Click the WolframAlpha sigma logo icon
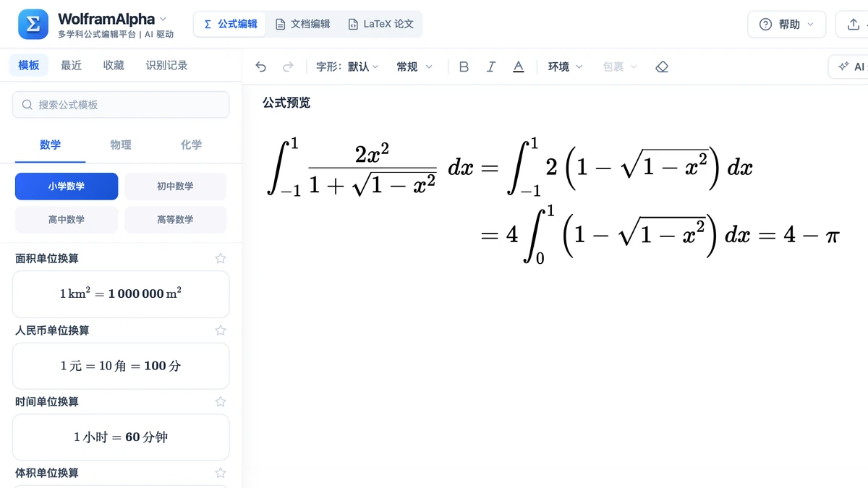The image size is (868, 488). coord(33,25)
